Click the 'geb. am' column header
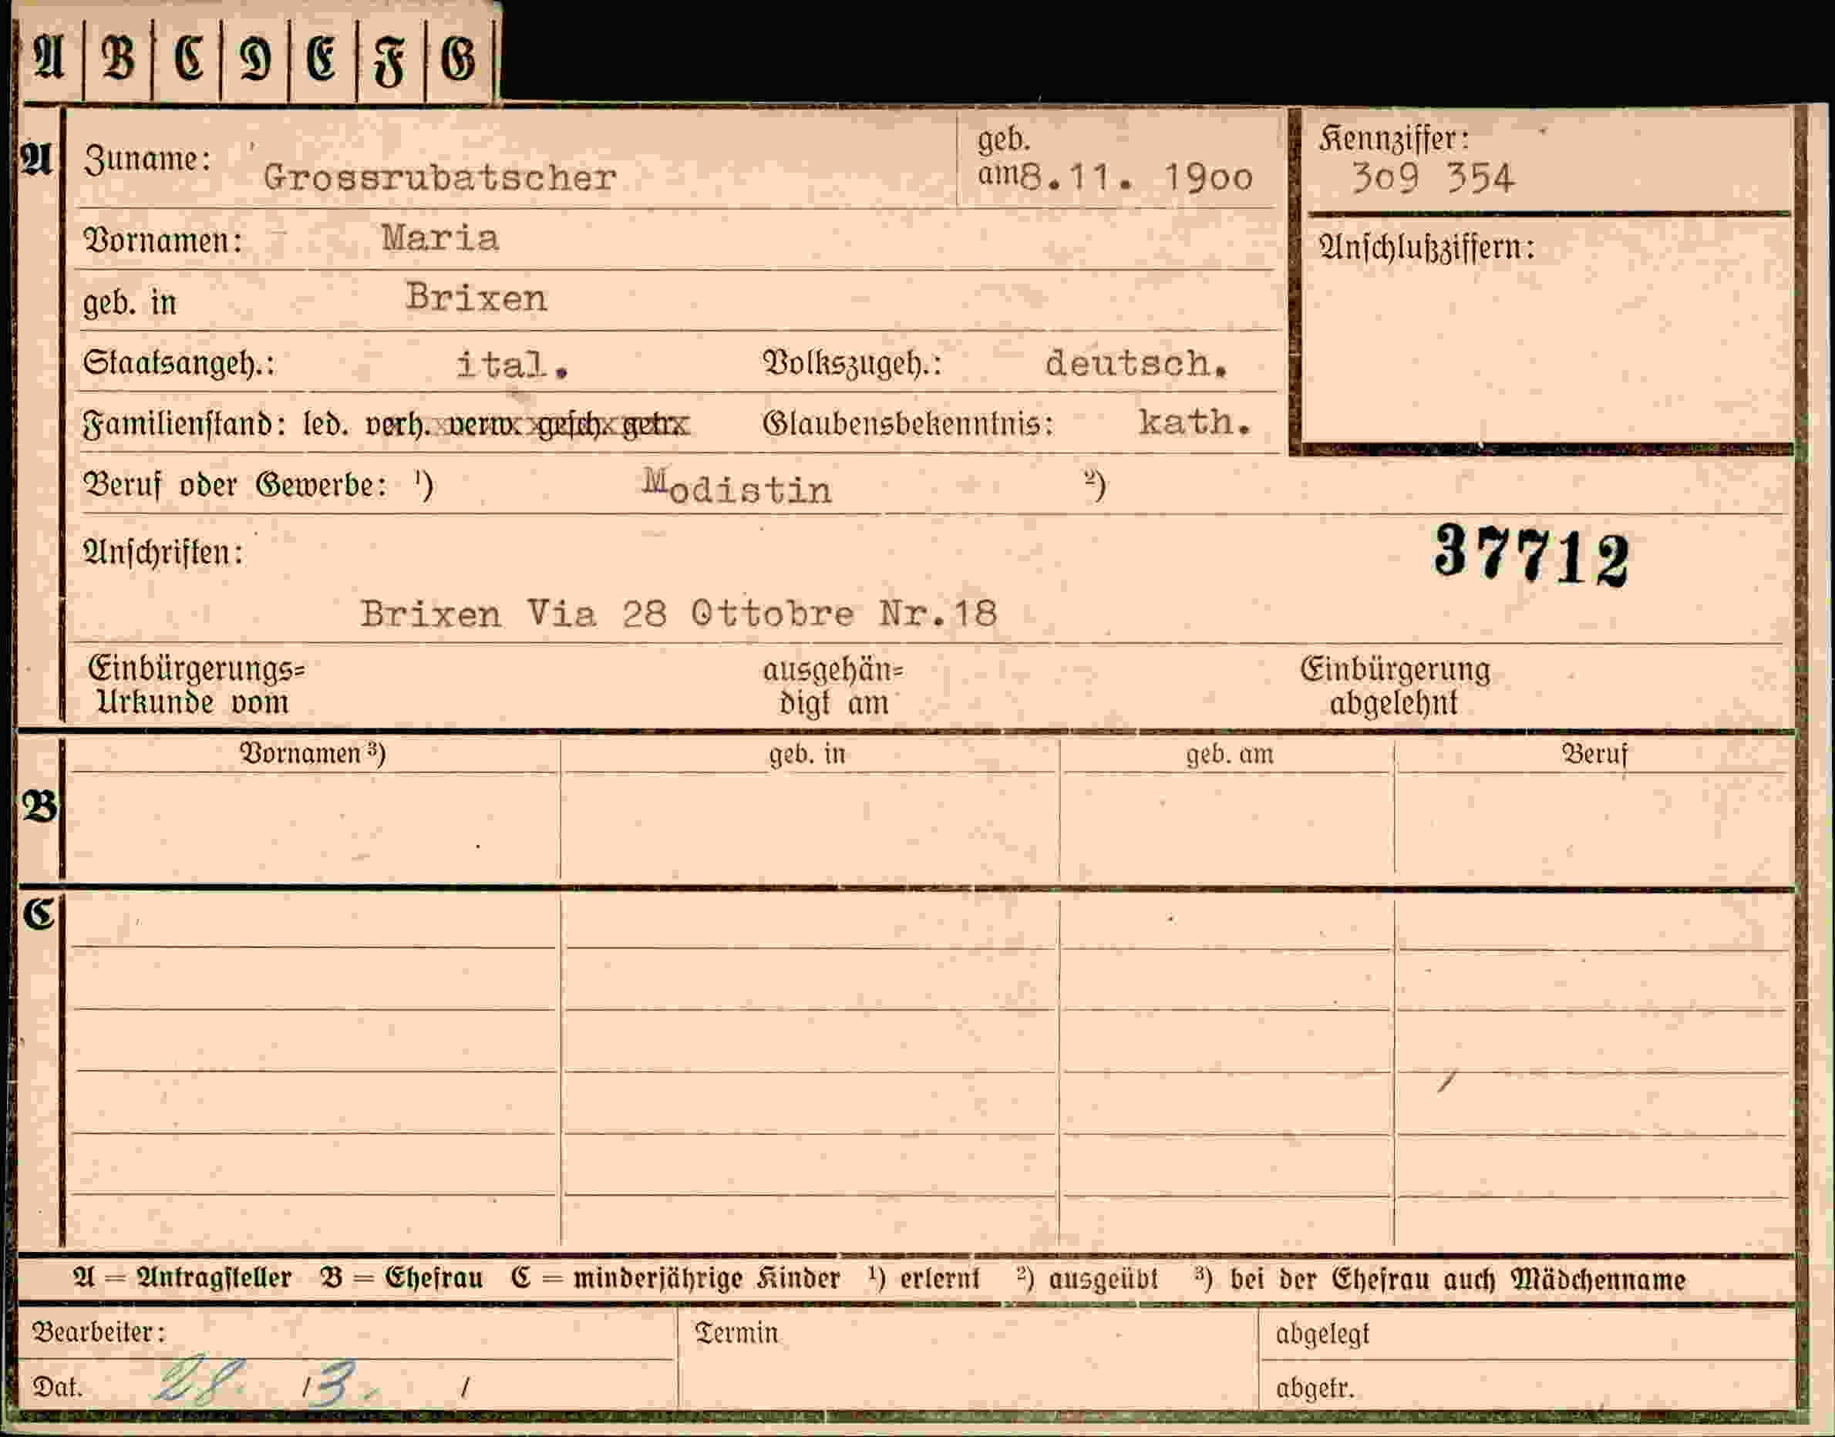The height and width of the screenshot is (1437, 1835). pos(1229,755)
